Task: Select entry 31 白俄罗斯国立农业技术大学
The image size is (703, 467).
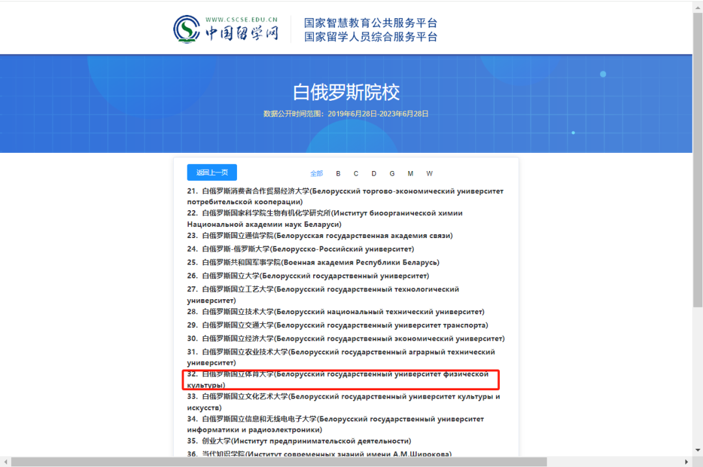Action: coord(341,357)
